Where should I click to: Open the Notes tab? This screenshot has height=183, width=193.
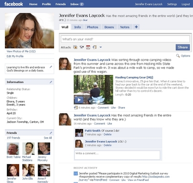[x=125, y=27]
